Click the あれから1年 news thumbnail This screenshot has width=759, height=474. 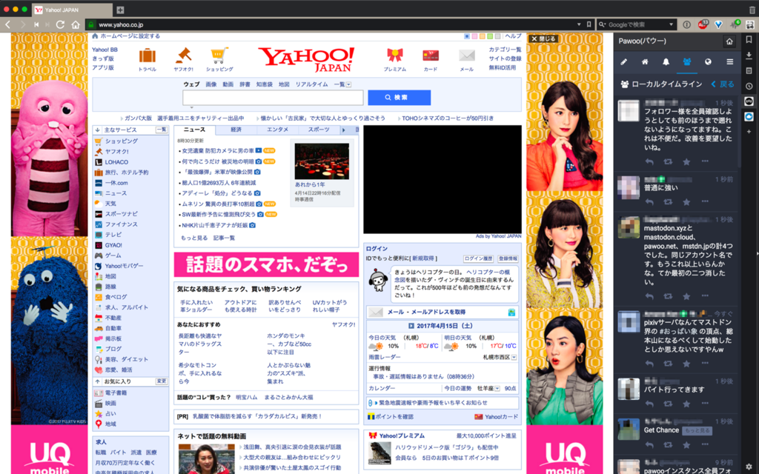[x=322, y=161]
